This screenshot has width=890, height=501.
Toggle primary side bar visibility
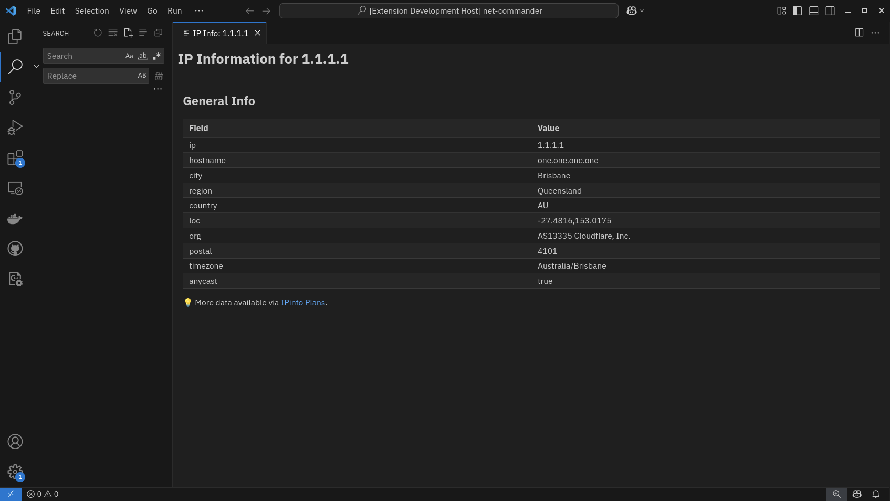click(x=798, y=10)
